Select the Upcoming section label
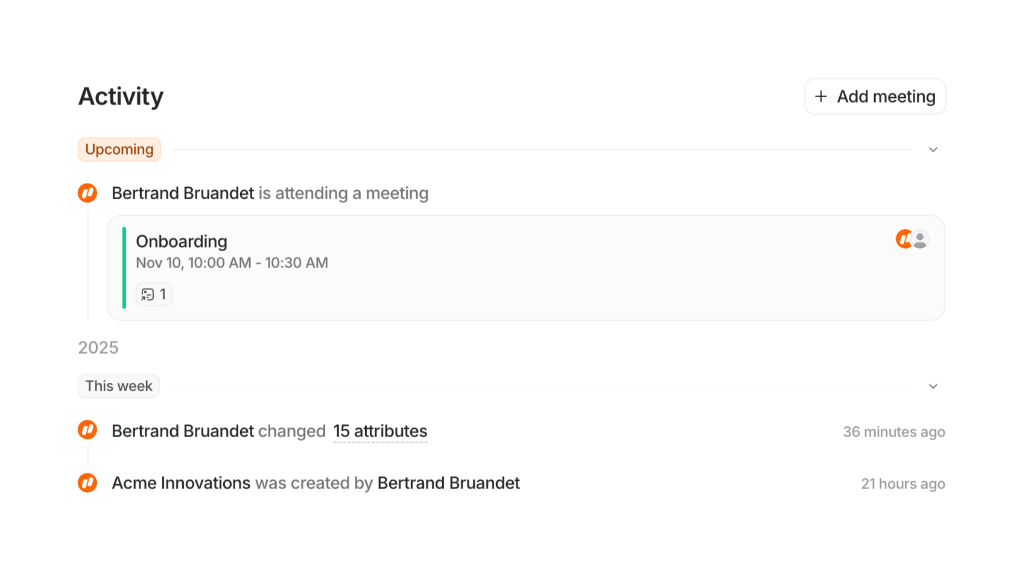 click(119, 150)
